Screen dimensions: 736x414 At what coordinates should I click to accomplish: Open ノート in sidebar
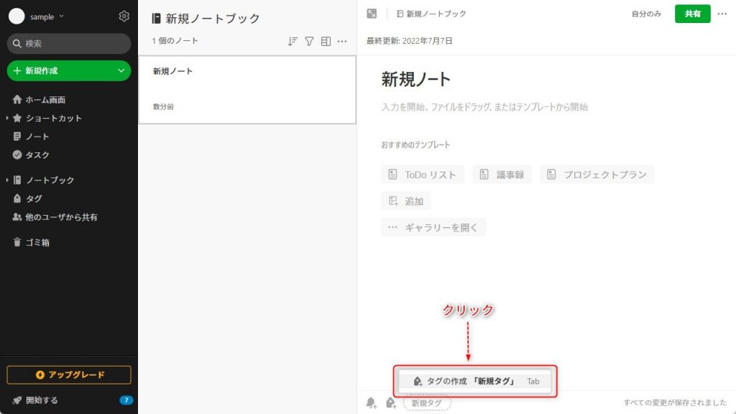[31, 136]
